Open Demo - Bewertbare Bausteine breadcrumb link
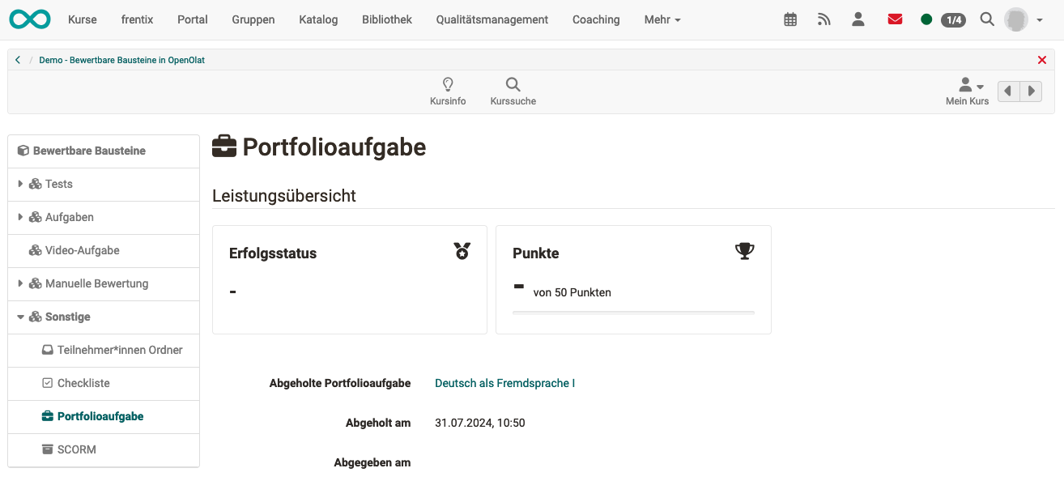Image resolution: width=1064 pixels, height=498 pixels. pyautogui.click(x=122, y=59)
